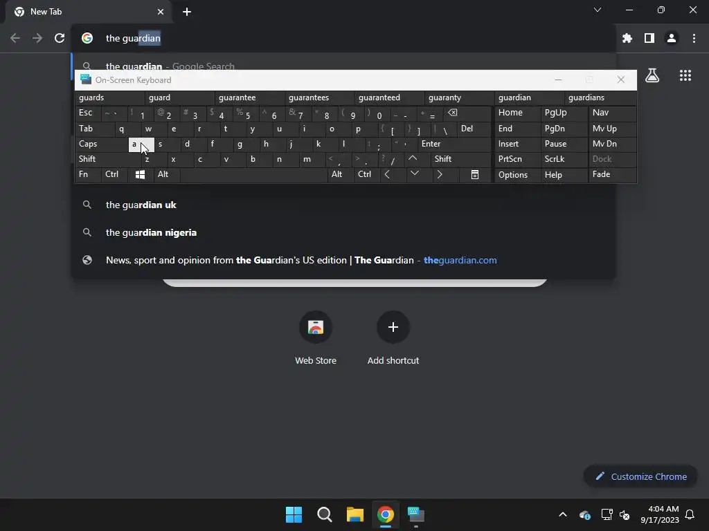Click the Mv Up key
This screenshot has width=709, height=531.
pyautogui.click(x=612, y=129)
